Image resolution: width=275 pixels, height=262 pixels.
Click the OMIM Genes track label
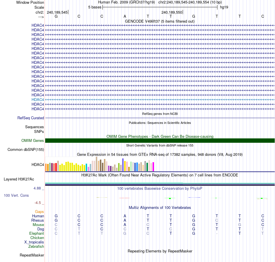33,140
